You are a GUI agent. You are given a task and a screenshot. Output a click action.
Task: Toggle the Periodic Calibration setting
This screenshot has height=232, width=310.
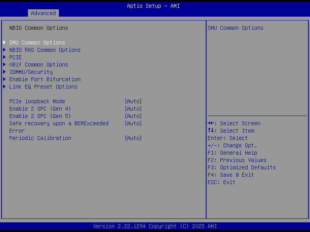133,138
